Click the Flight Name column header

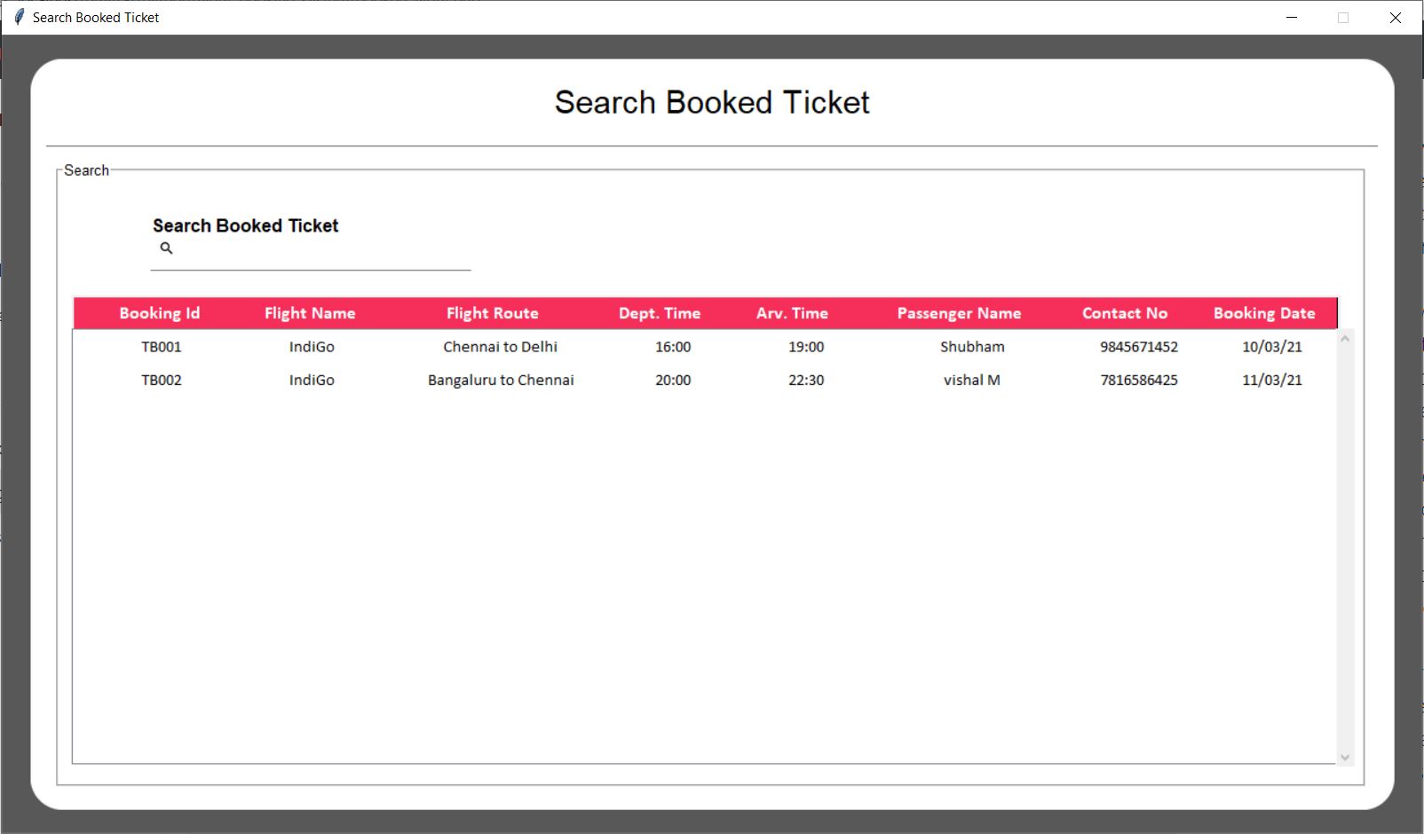(x=310, y=313)
